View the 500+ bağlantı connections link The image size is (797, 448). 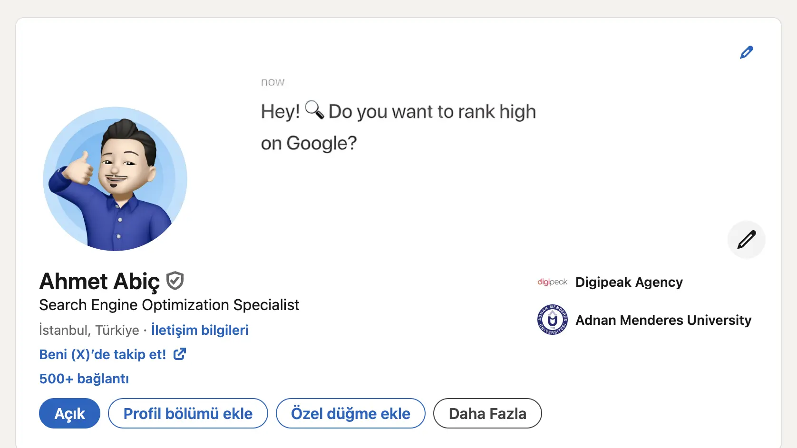(84, 379)
